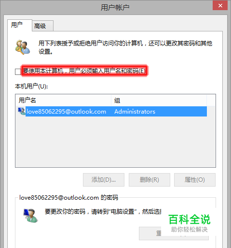Click the user-with-monitor icon in password section
This screenshot has height=248, width=231.
tap(30, 216)
